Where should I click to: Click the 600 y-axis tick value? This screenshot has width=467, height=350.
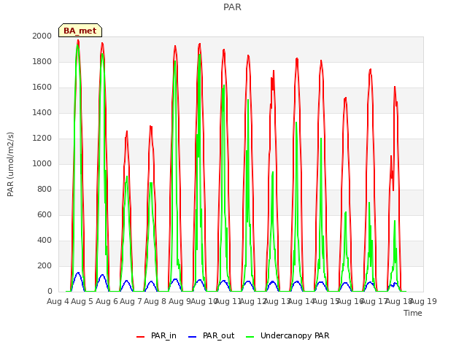[45, 215]
